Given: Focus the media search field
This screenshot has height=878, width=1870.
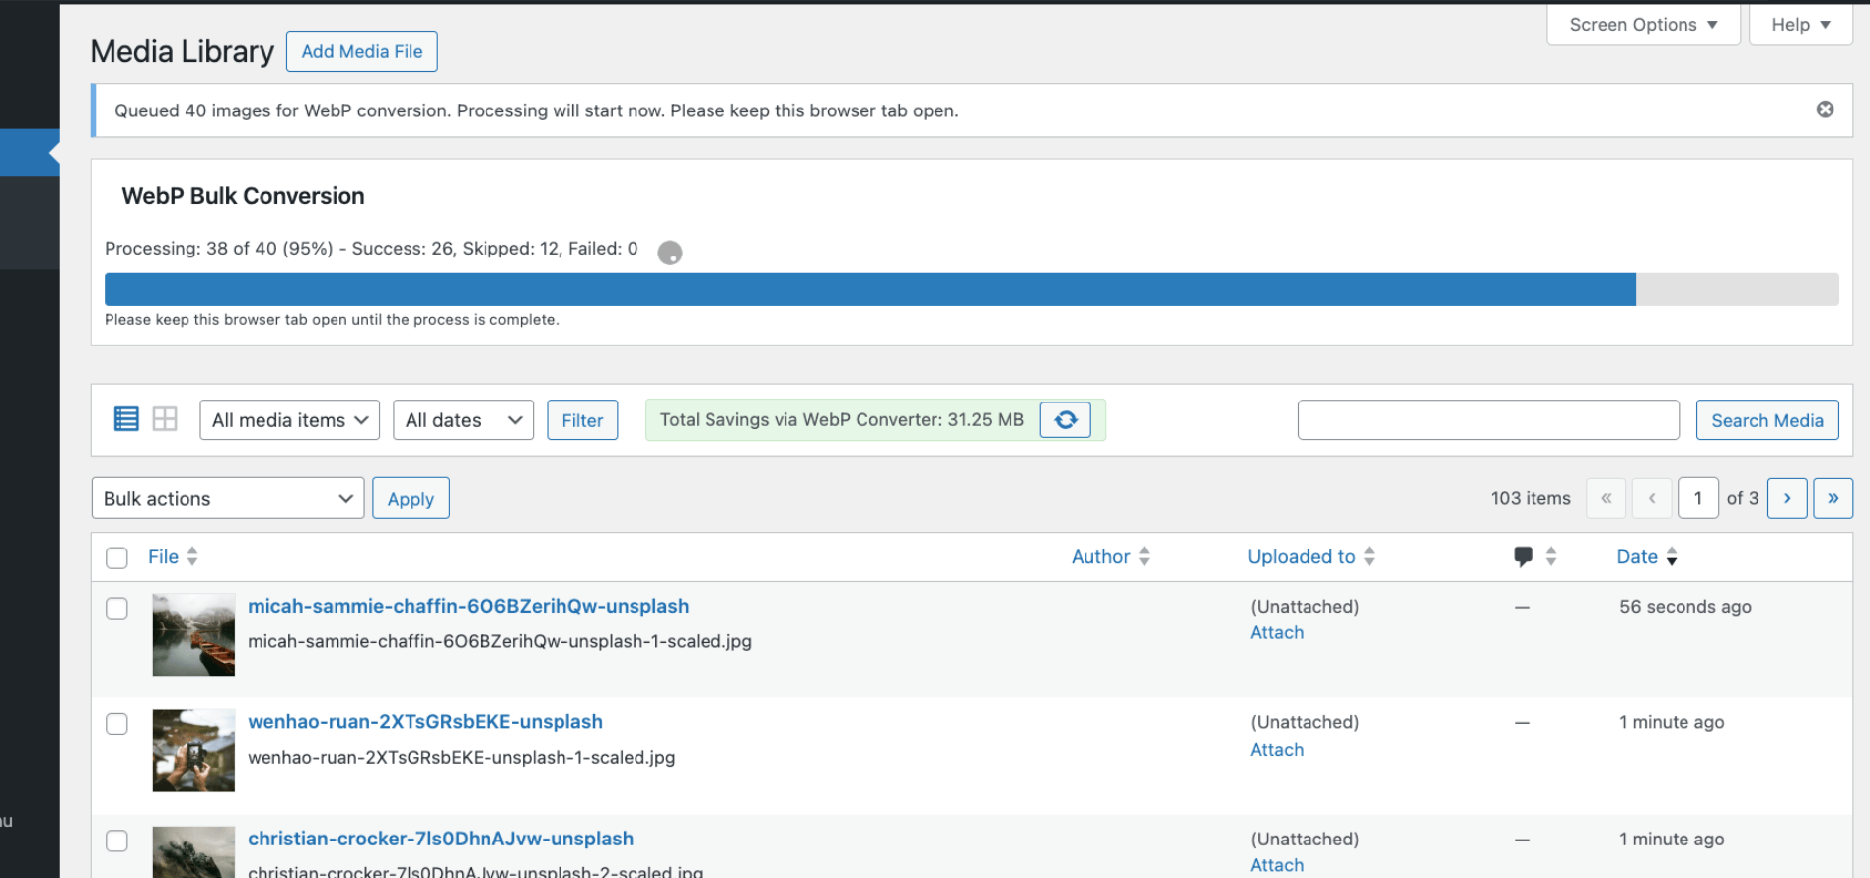Looking at the screenshot, I should coord(1487,420).
